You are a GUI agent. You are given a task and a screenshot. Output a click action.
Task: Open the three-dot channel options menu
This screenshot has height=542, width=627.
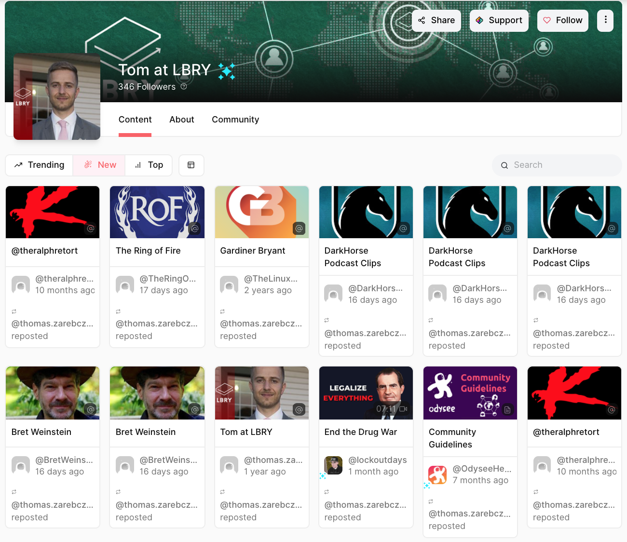click(605, 21)
